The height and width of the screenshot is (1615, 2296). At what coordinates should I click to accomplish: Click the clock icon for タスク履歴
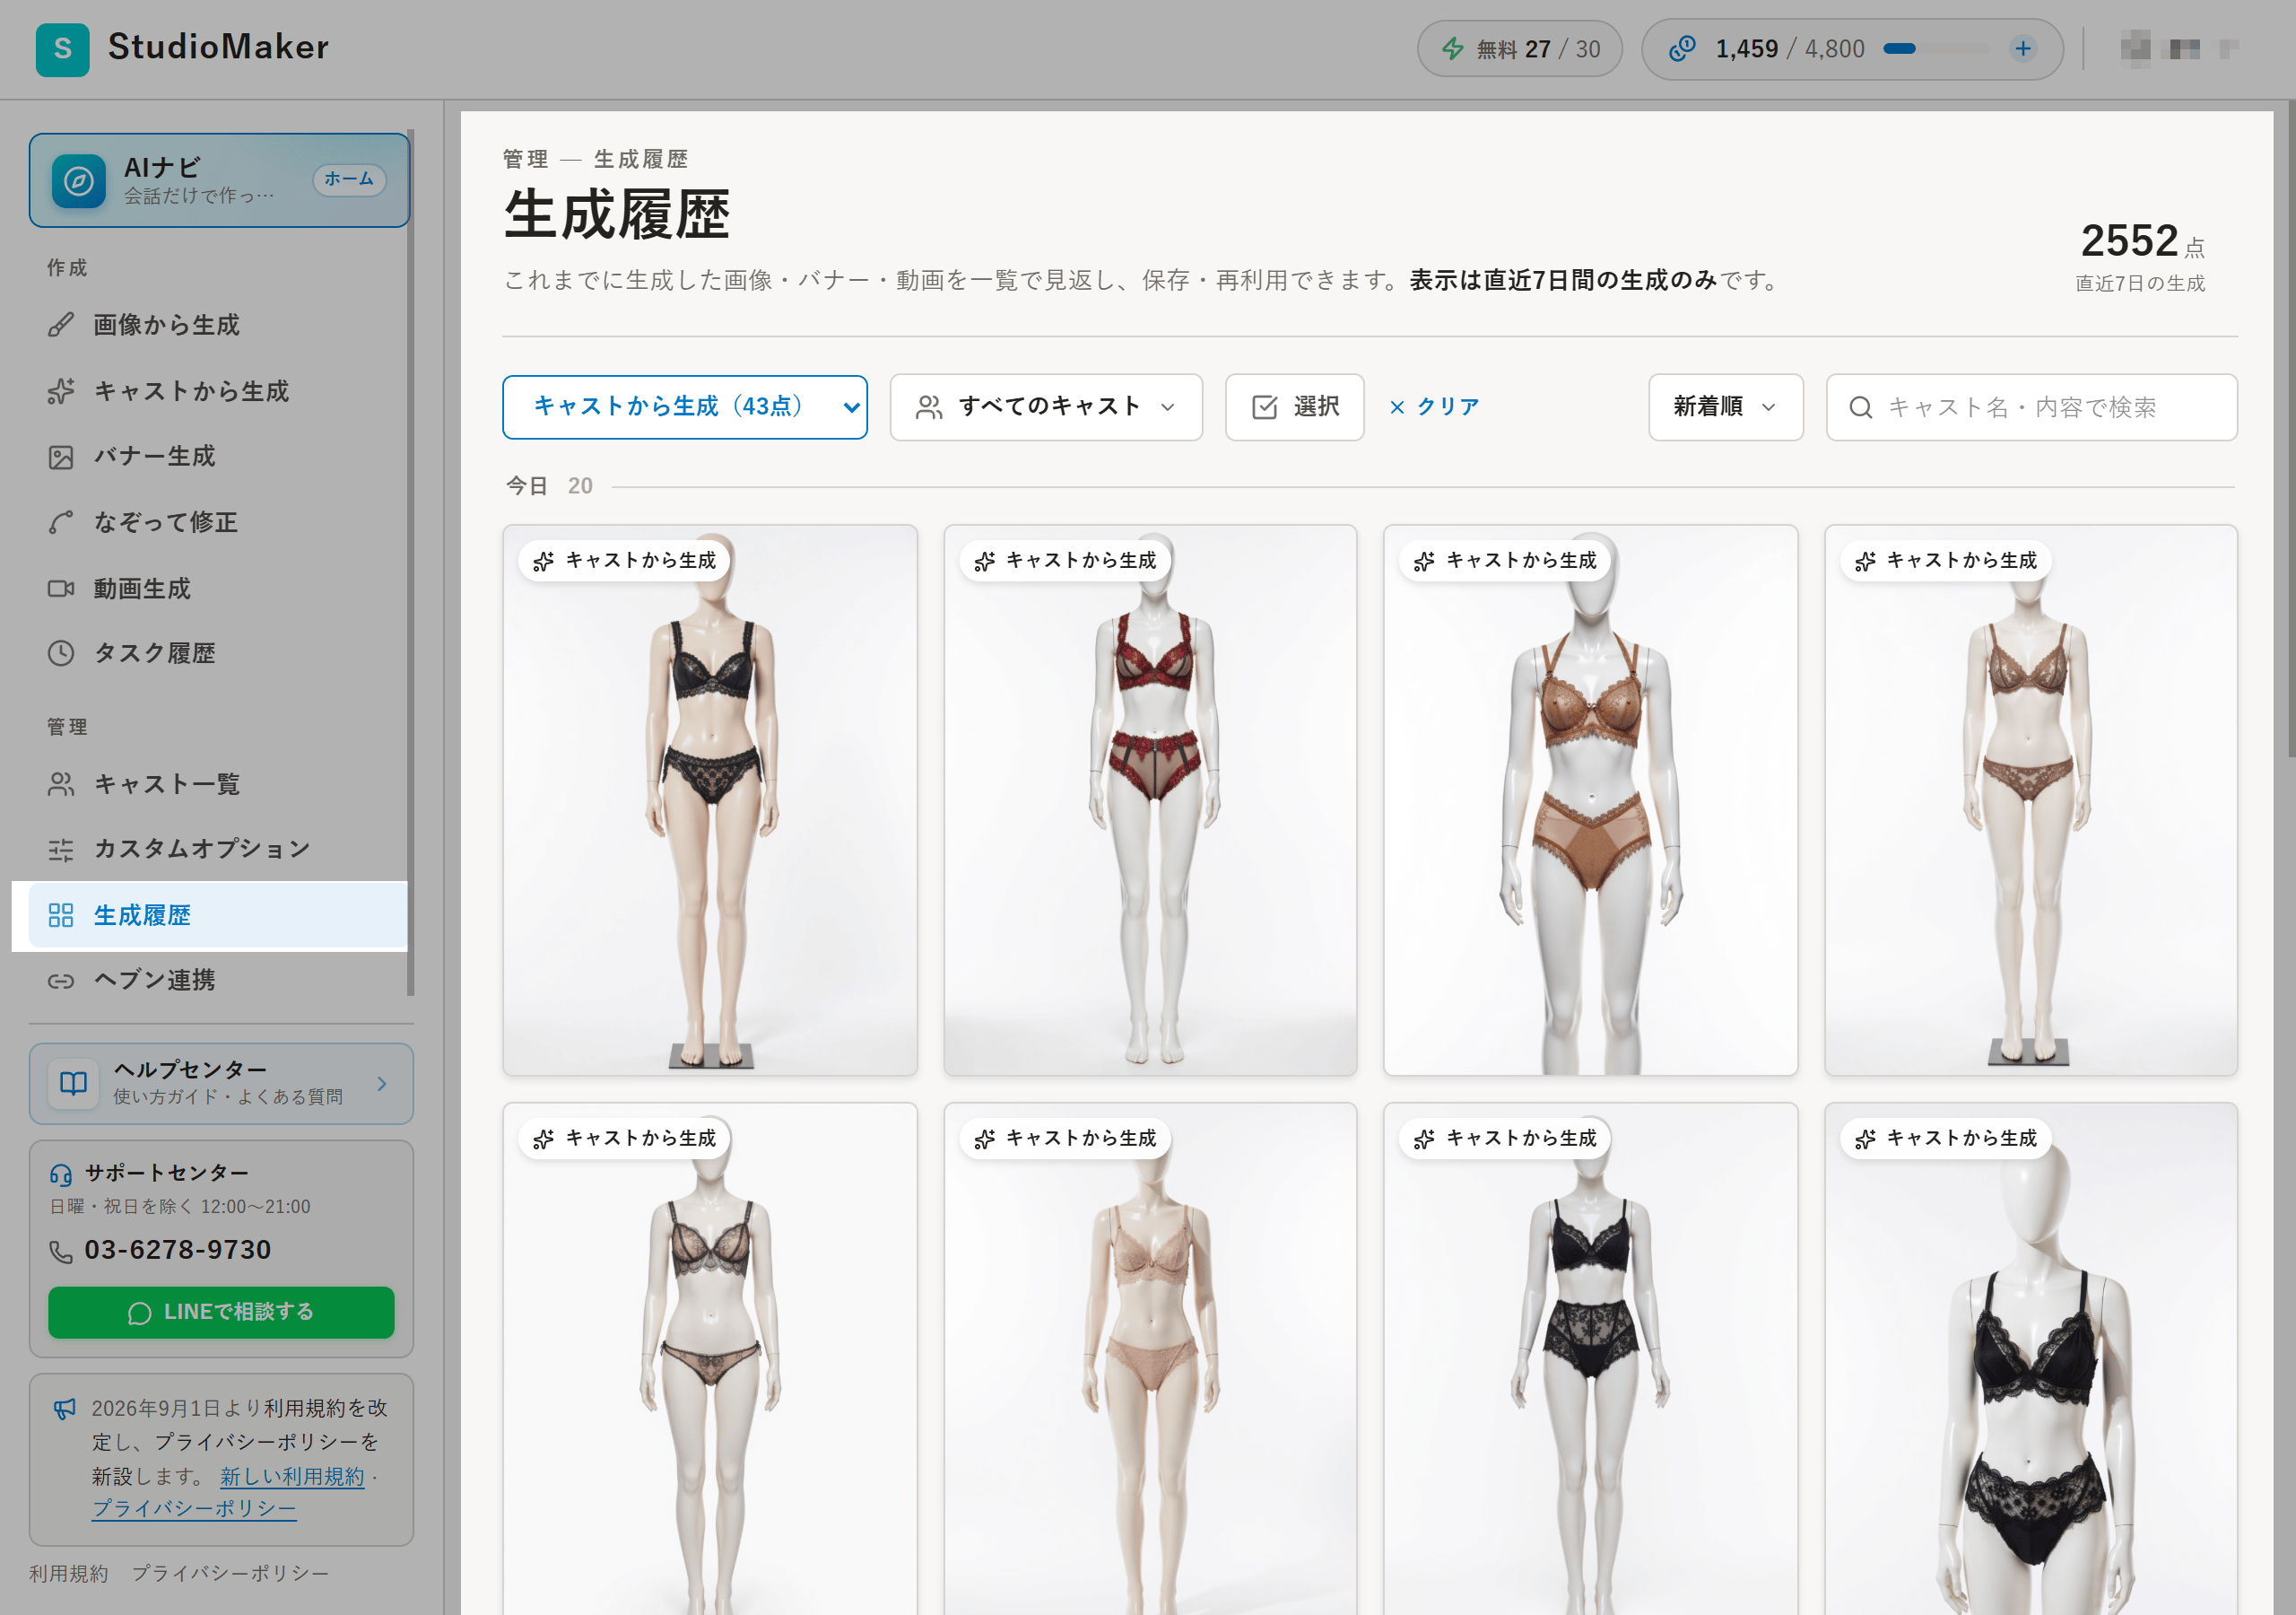pyautogui.click(x=61, y=653)
